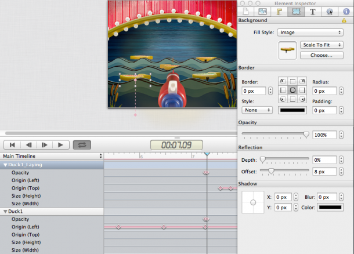Open the Scene inspector tab
The width and height of the screenshot is (354, 254).
coord(262,10)
